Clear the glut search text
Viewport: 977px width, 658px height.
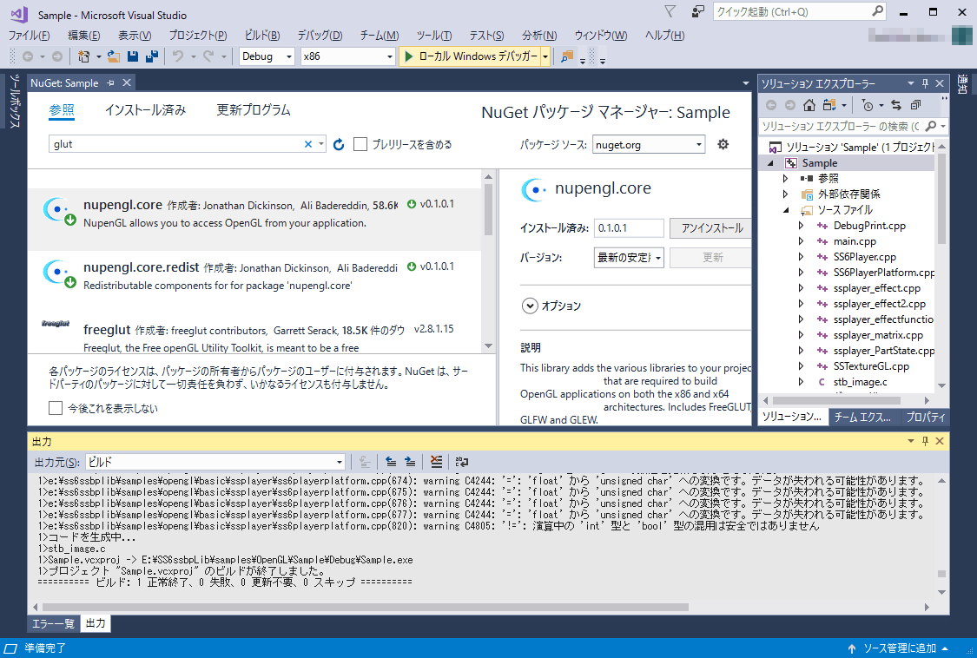[307, 144]
